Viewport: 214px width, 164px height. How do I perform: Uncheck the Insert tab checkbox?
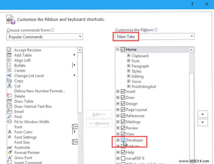(123, 91)
